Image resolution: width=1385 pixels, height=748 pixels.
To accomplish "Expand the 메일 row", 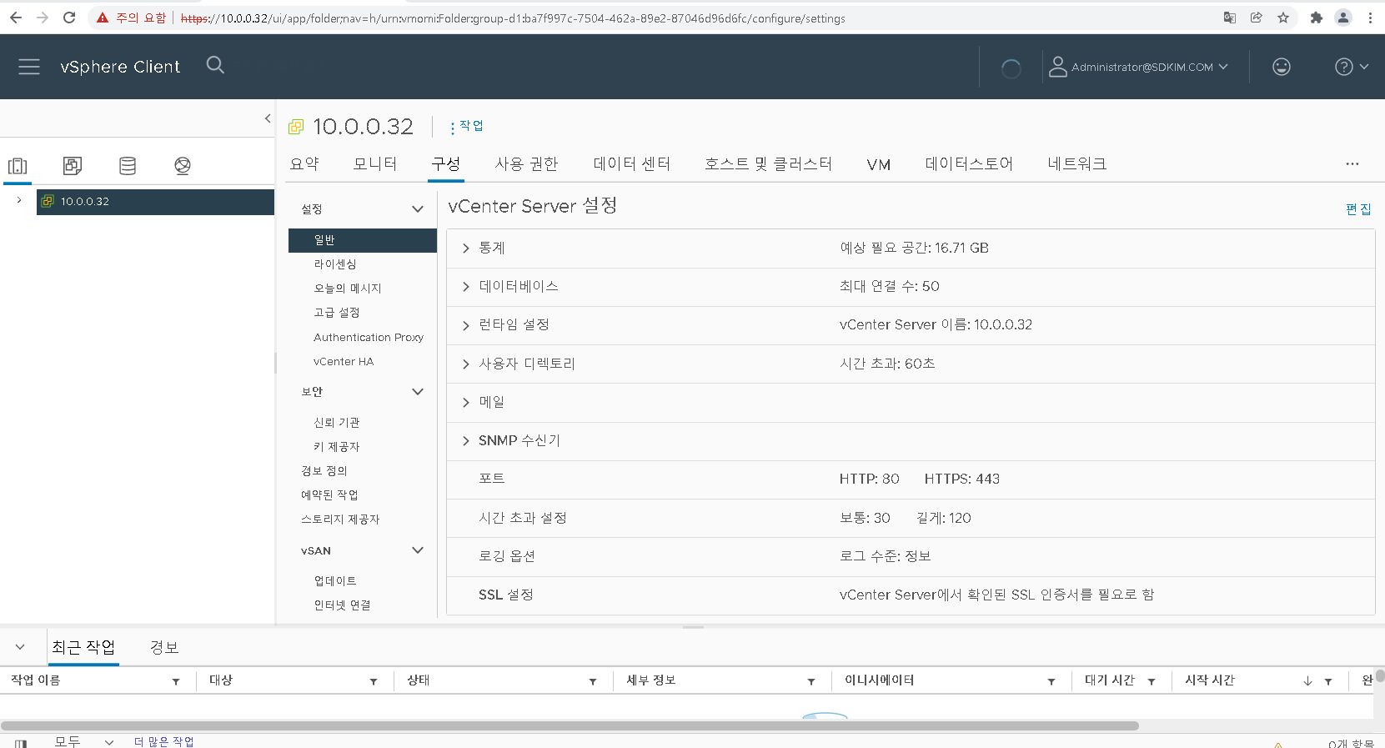I will pos(466,402).
